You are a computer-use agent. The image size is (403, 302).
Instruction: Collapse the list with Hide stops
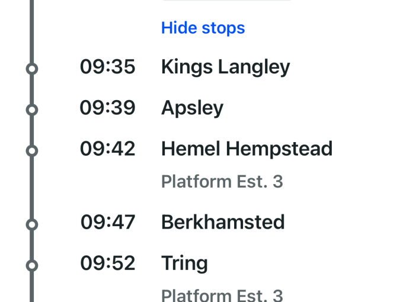[x=203, y=28]
